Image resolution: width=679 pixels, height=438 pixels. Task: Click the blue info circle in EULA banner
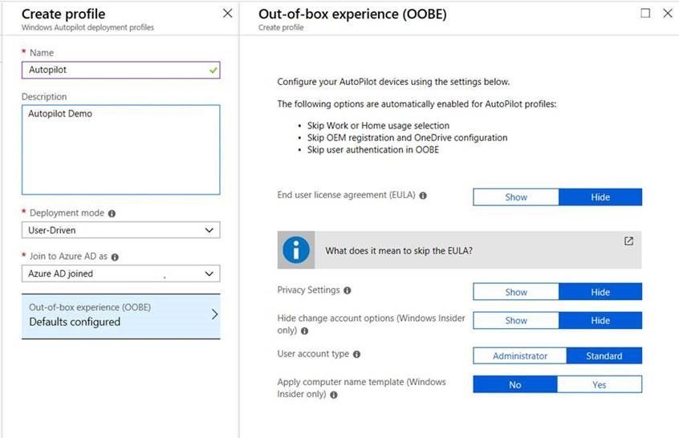click(296, 250)
